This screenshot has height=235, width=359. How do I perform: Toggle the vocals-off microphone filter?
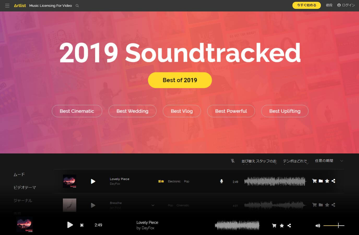click(233, 161)
